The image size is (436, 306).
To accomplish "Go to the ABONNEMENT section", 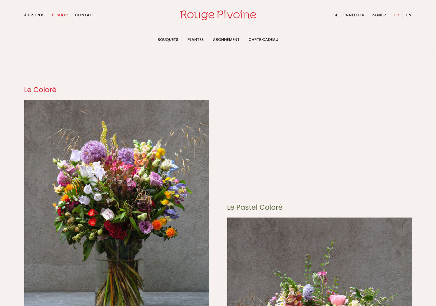I will (226, 40).
